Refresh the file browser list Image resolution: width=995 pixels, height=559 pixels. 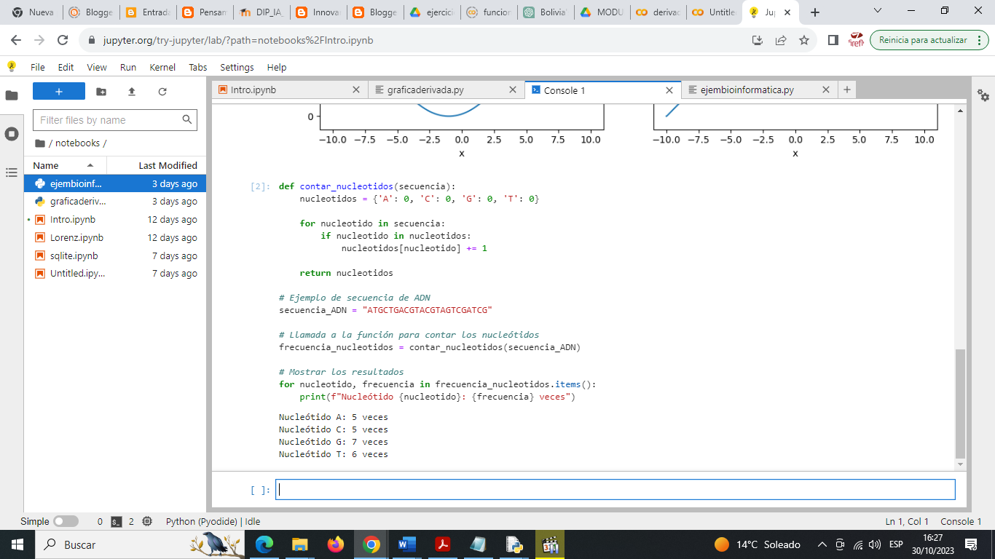162,92
